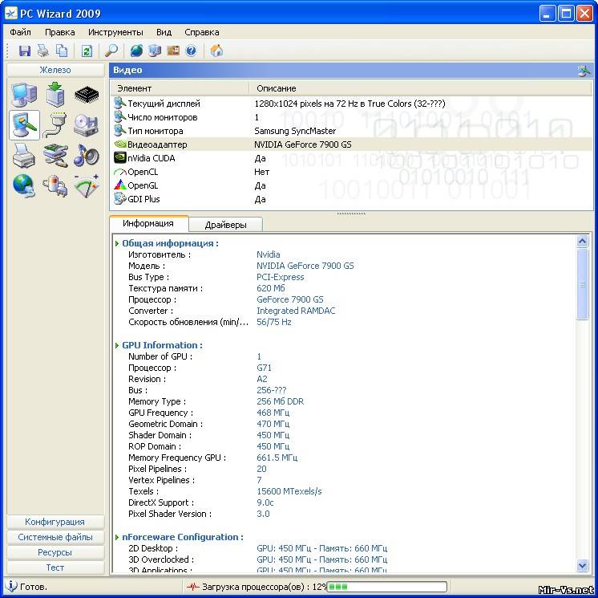Viewport: 598px width, 598px height.
Task: Collapse the Общая информация section arrow
Action: [x=117, y=243]
